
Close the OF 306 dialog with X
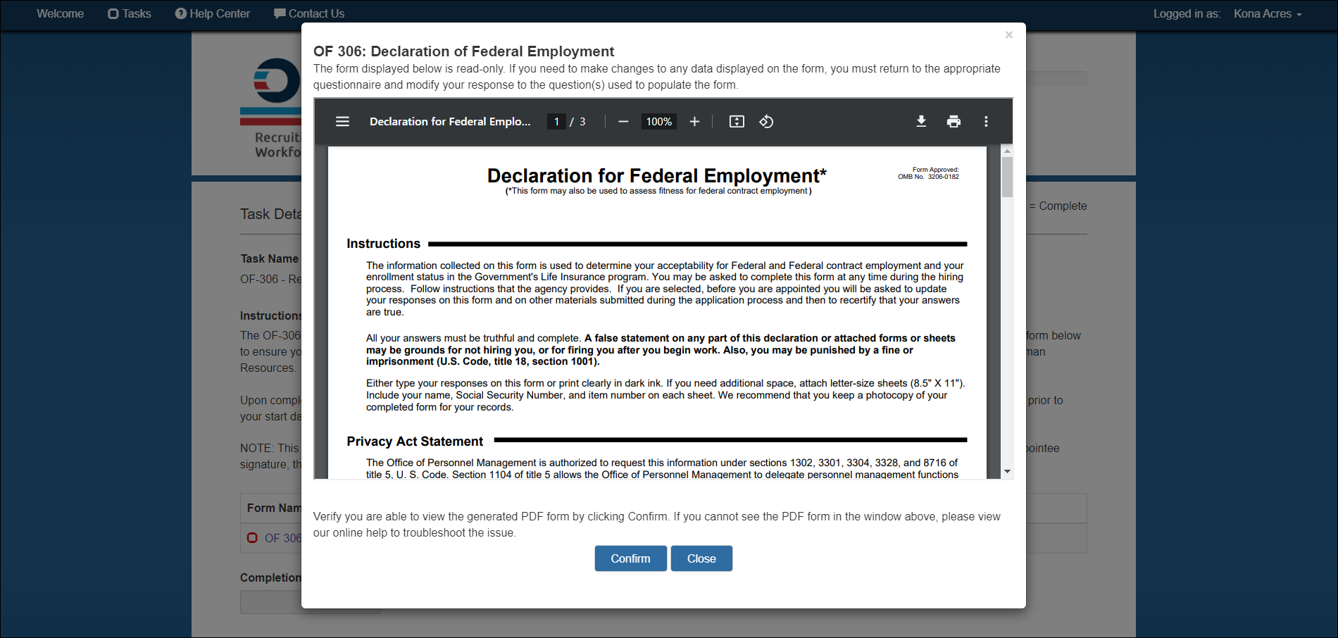click(x=1008, y=35)
